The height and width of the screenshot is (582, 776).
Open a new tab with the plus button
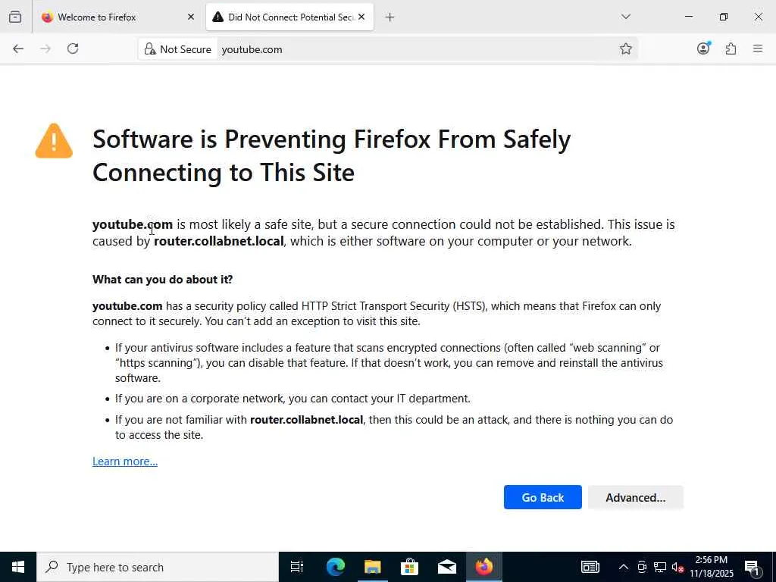pos(390,17)
